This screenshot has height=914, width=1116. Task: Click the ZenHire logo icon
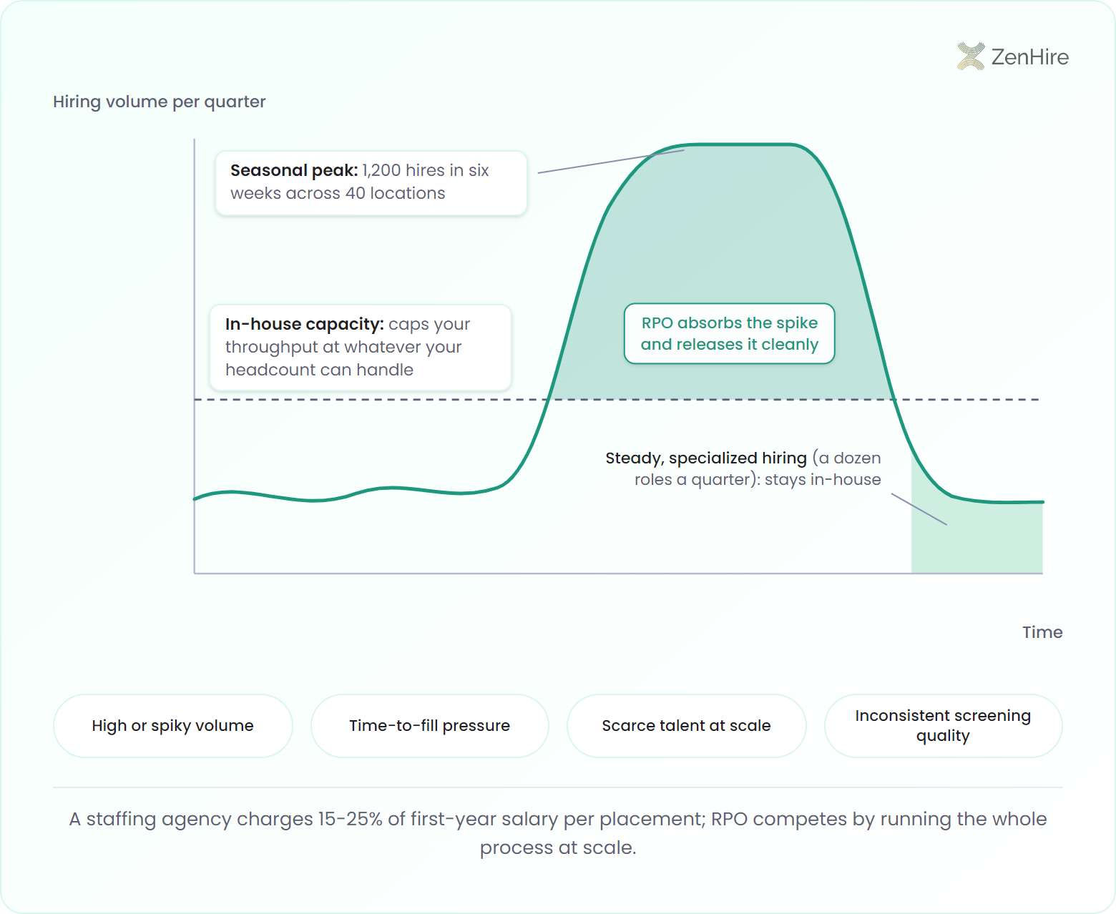(x=971, y=56)
